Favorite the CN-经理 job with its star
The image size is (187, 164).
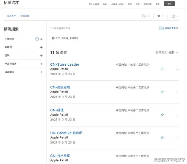click(x=162, y=115)
